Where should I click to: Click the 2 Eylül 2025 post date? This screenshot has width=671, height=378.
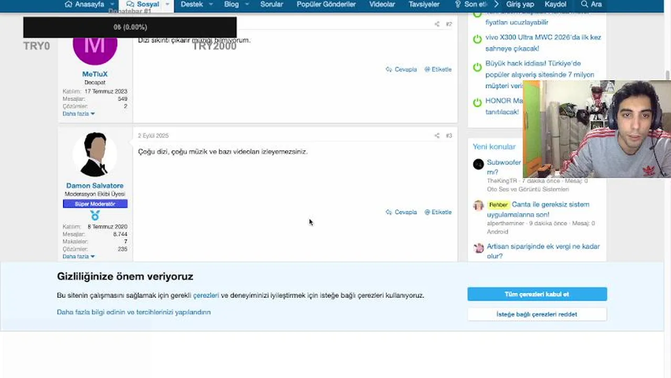153,135
